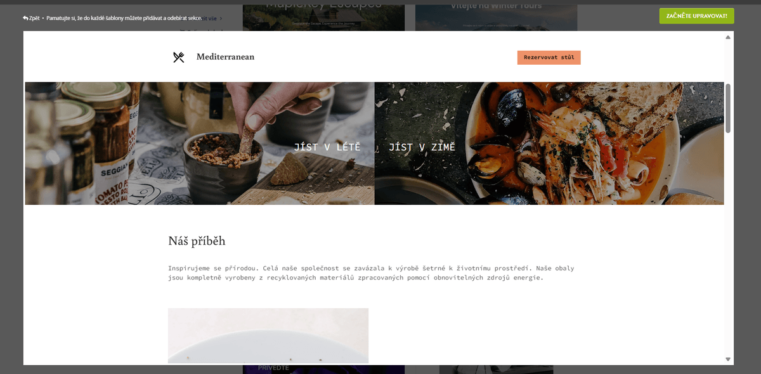
Task: Open the Mediterranean site title
Action: (x=225, y=57)
